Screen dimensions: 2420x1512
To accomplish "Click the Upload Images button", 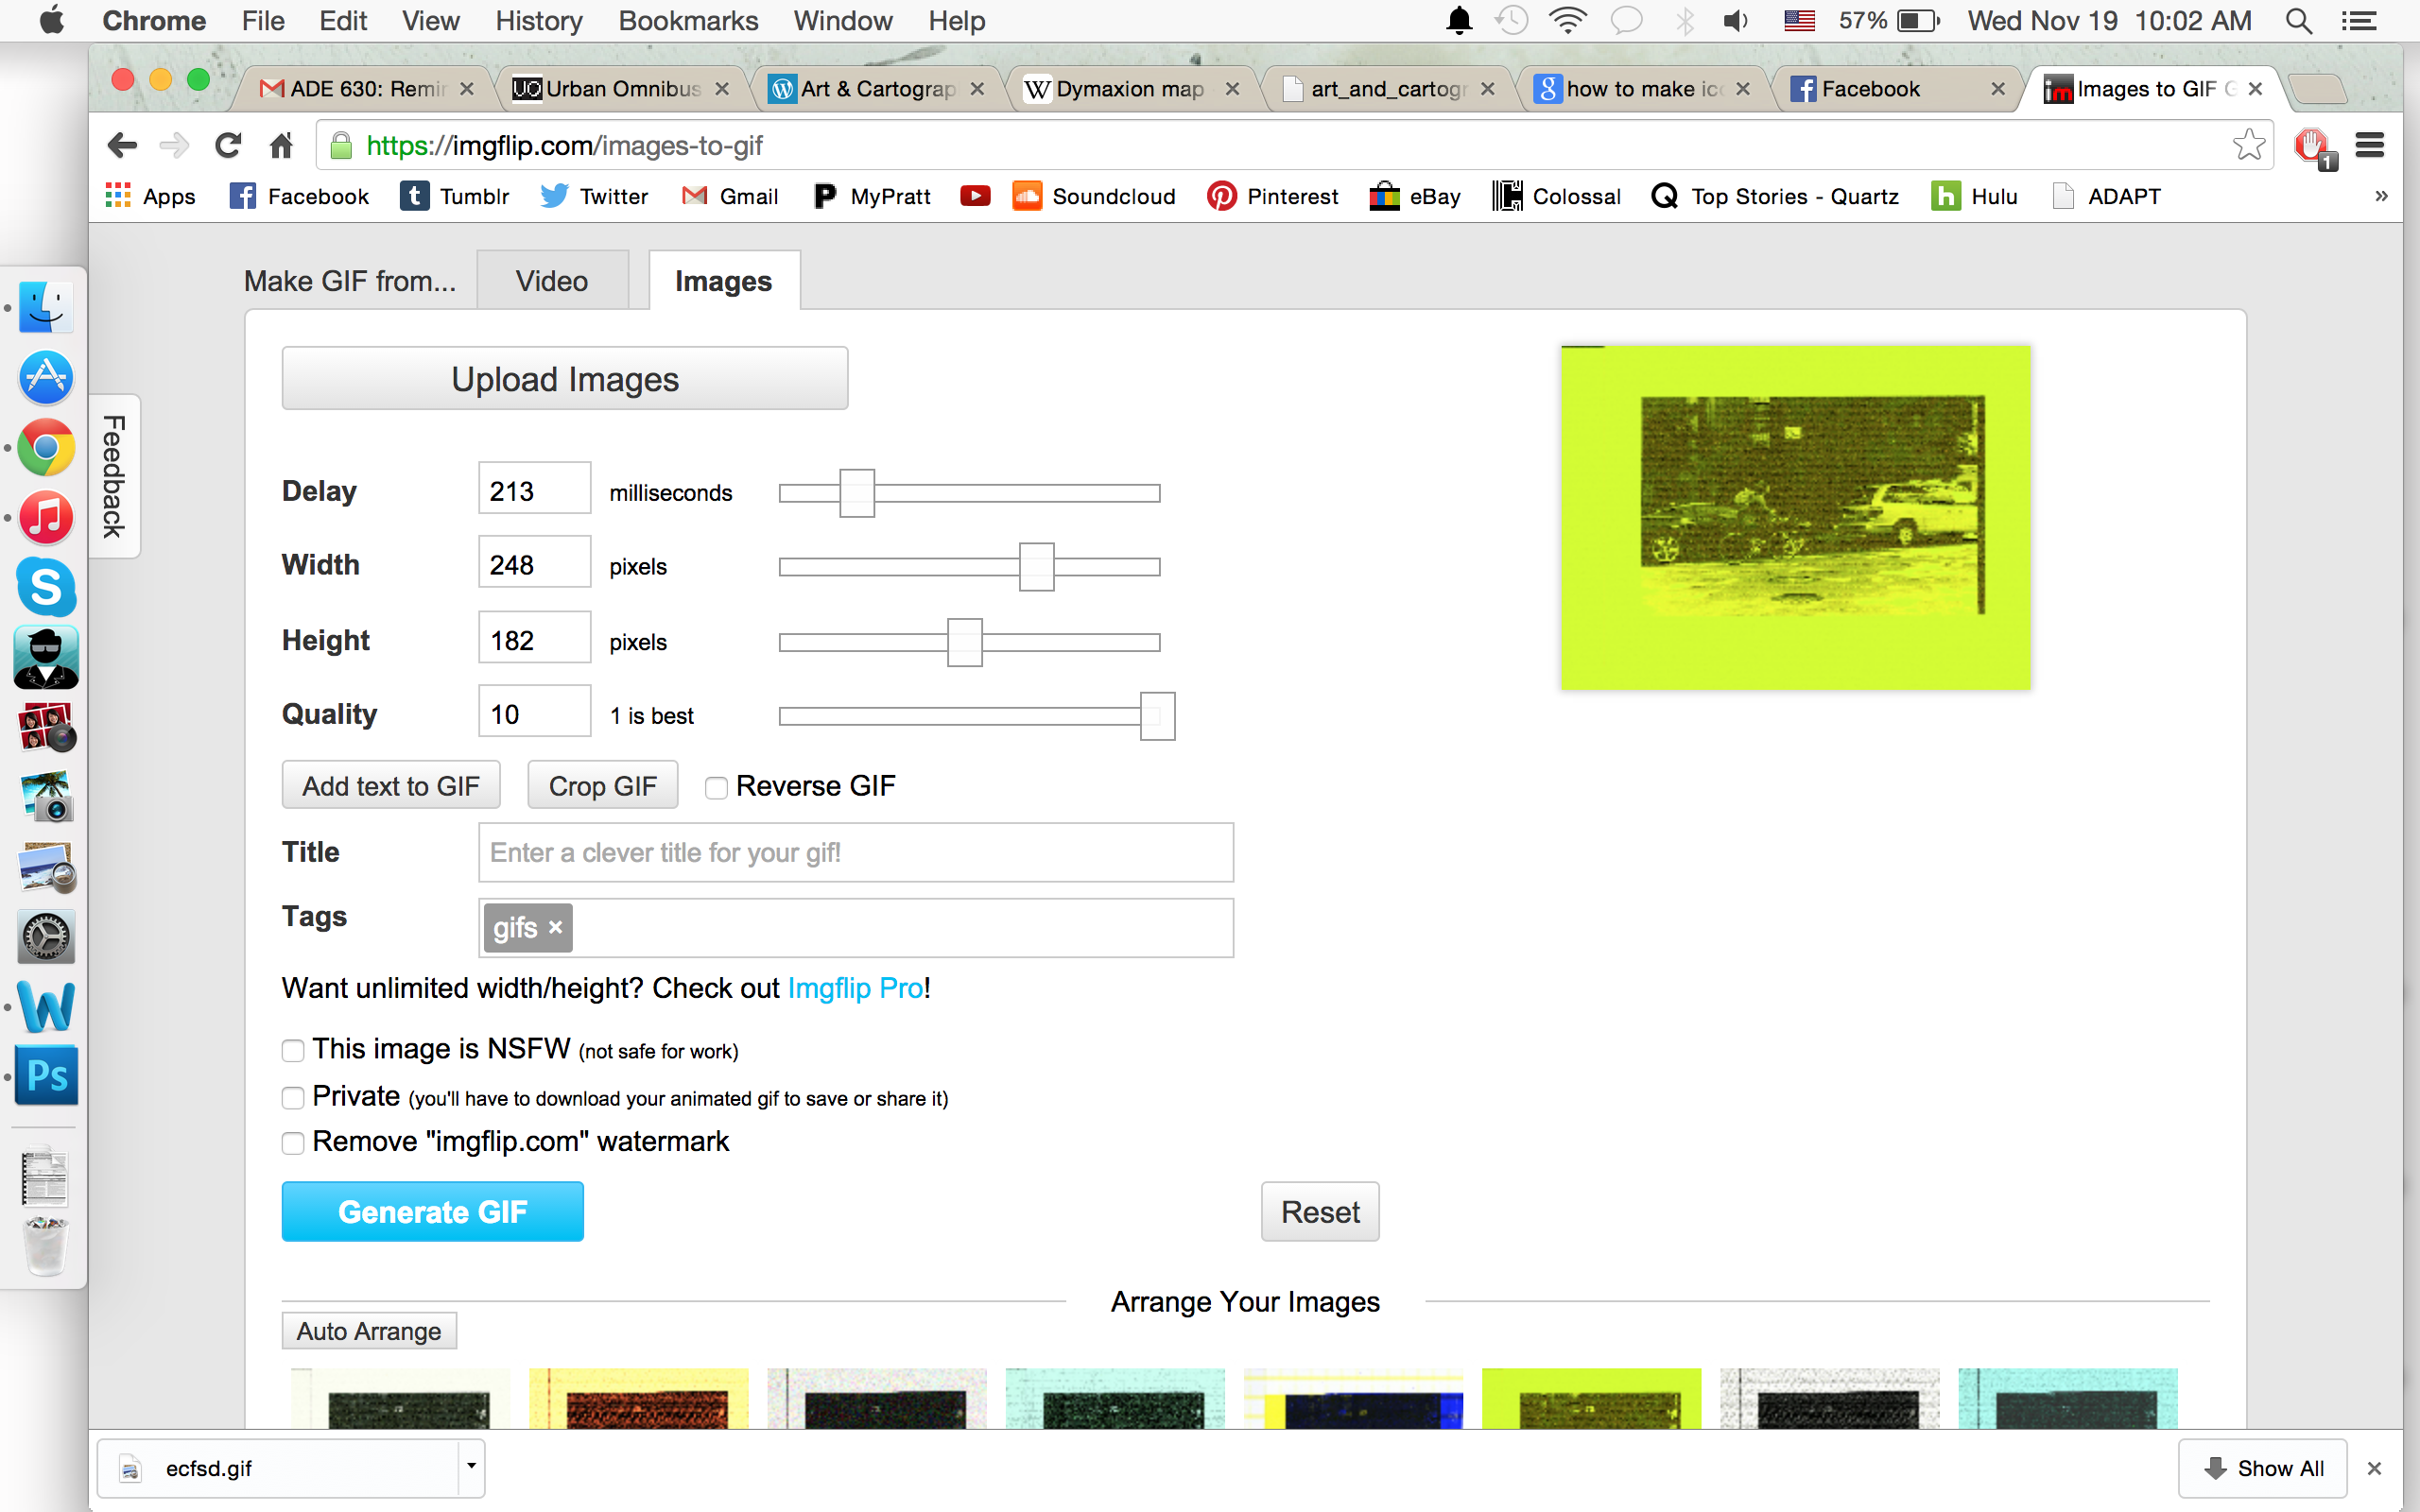I will coord(562,378).
